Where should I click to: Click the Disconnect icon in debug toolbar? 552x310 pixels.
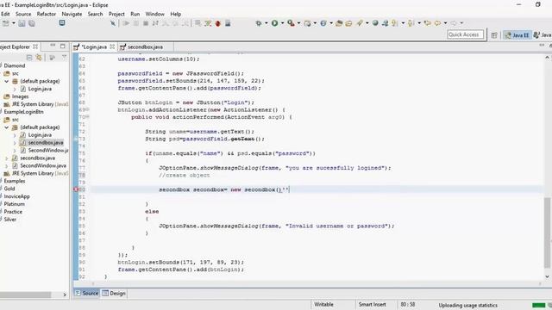click(155, 23)
